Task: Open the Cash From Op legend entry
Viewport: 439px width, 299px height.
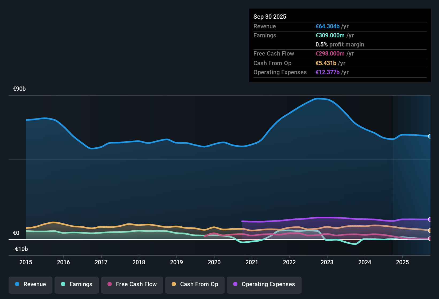Action: 195,284
